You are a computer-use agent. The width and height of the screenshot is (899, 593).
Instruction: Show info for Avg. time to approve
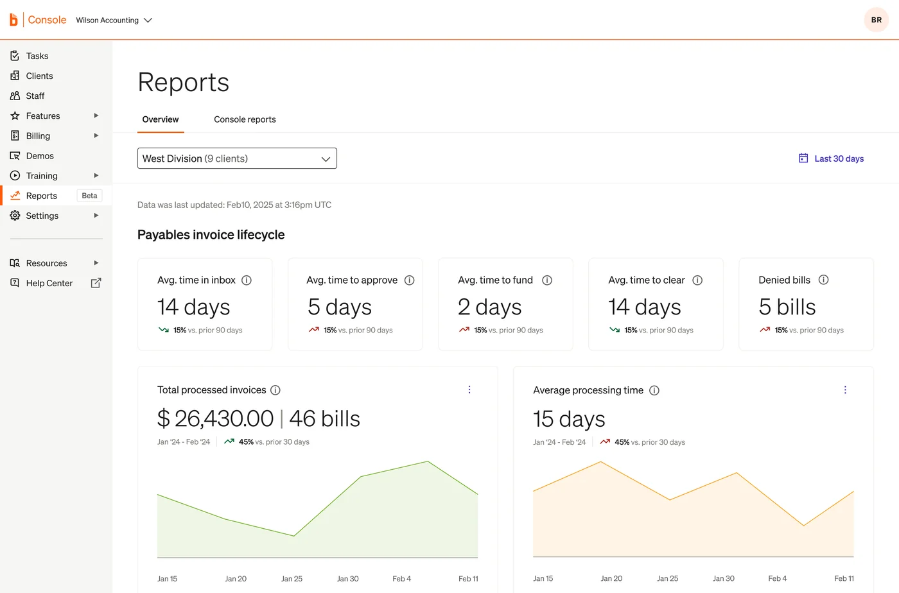coord(410,280)
